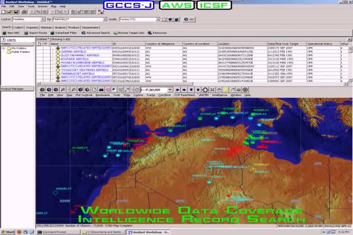Viewport: 353px width, 235px height.
Task: Open the File menu
Action: tap(4, 7)
